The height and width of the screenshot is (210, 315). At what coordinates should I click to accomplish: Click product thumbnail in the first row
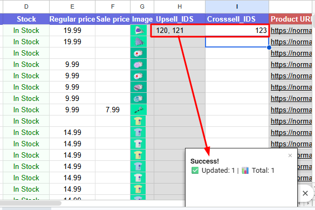click(139, 30)
